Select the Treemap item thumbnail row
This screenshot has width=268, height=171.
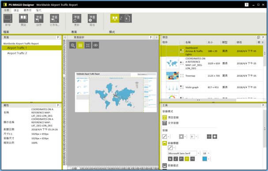(x=212, y=76)
